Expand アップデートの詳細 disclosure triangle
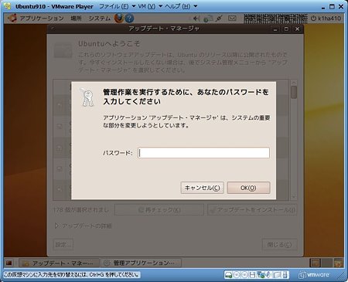This screenshot has width=348, height=282. click(56, 226)
